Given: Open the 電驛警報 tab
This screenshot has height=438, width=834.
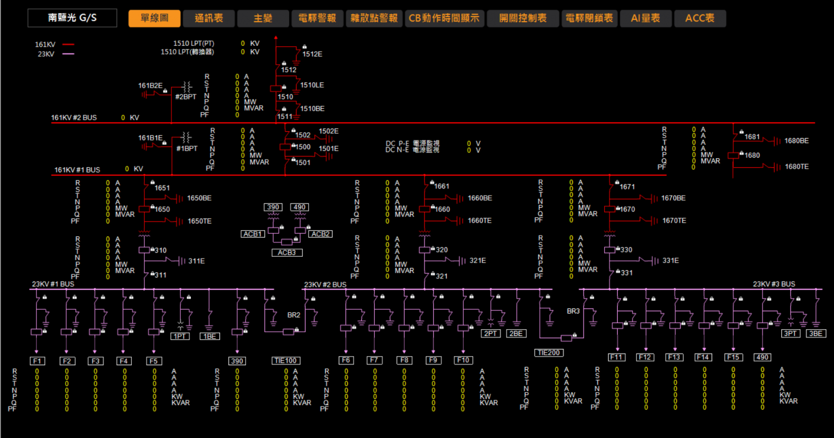Looking at the screenshot, I should (x=317, y=18).
